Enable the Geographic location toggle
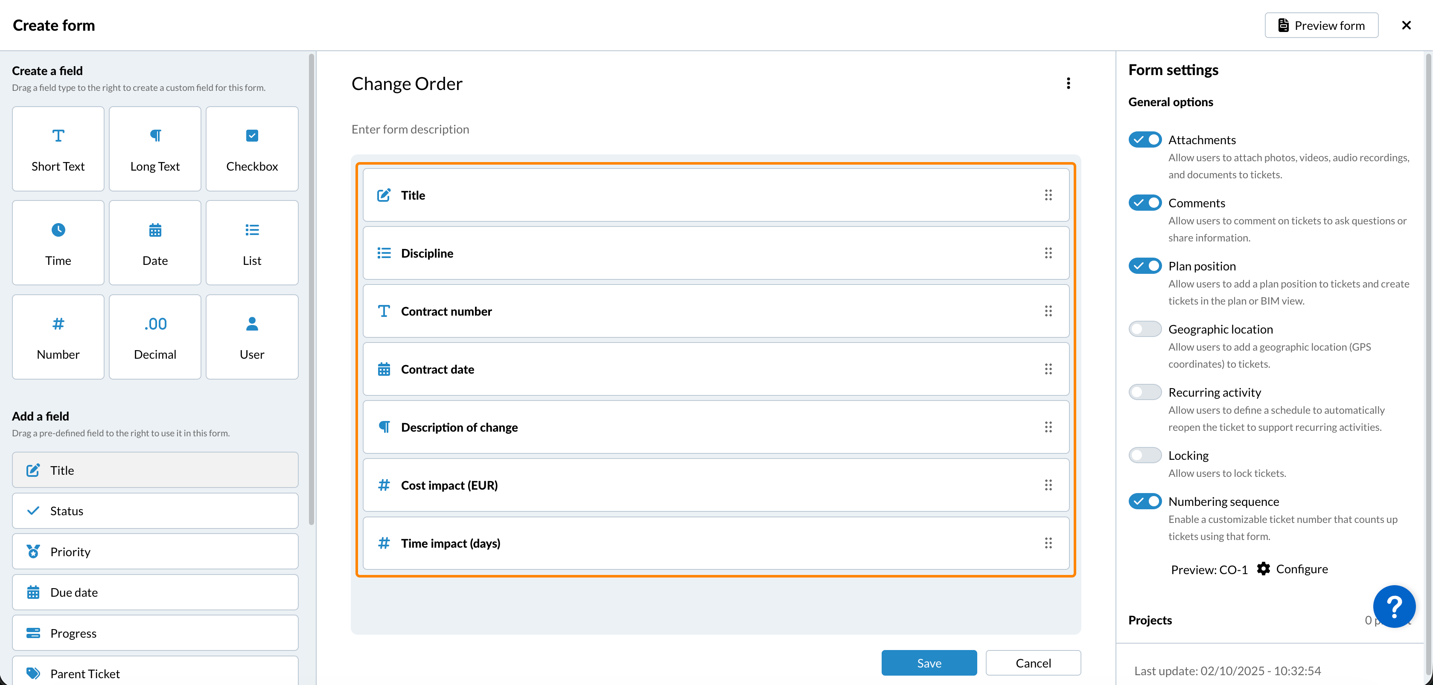 point(1145,329)
